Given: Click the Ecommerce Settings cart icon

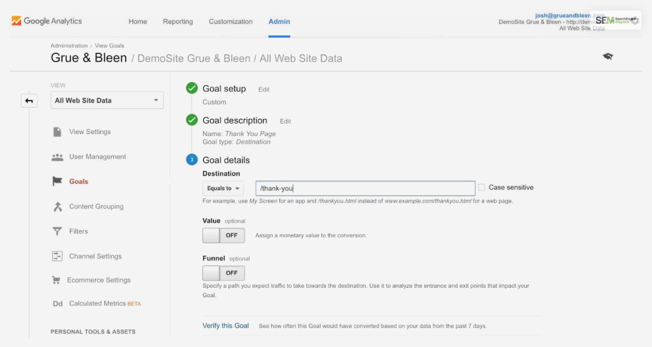Looking at the screenshot, I should coord(57,280).
